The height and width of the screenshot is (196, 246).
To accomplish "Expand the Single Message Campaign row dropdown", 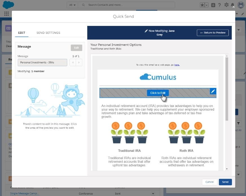I will (153, 193).
